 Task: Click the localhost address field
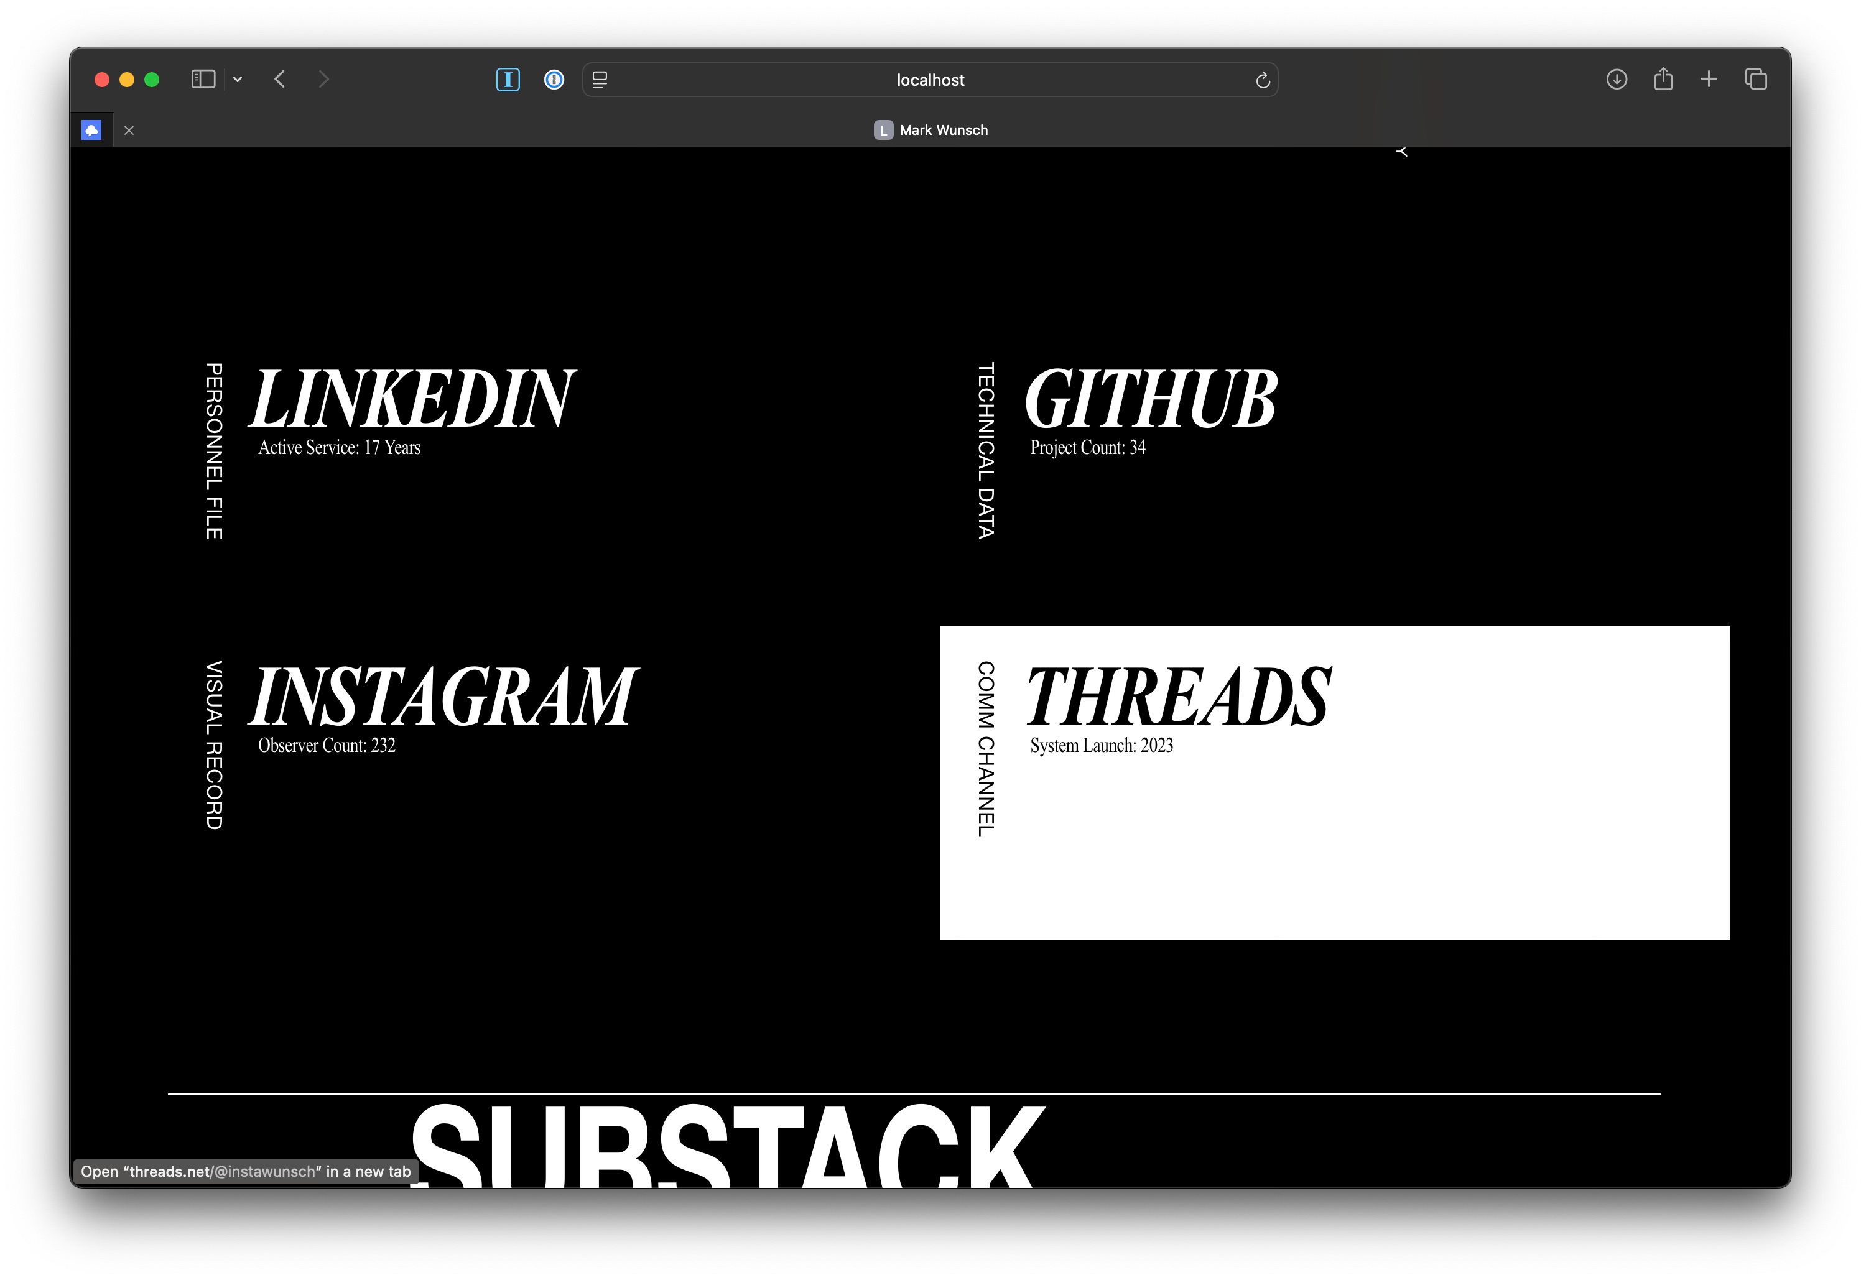click(x=930, y=80)
